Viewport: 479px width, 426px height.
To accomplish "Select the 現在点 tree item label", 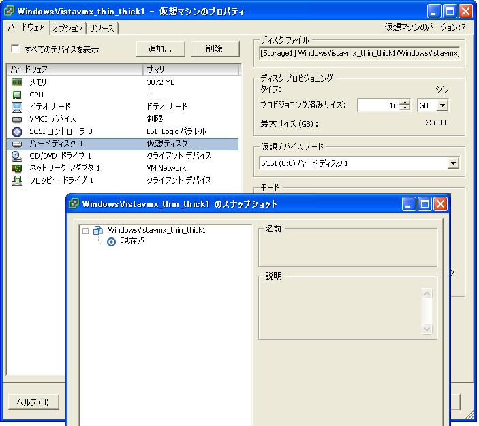I will pos(133,241).
